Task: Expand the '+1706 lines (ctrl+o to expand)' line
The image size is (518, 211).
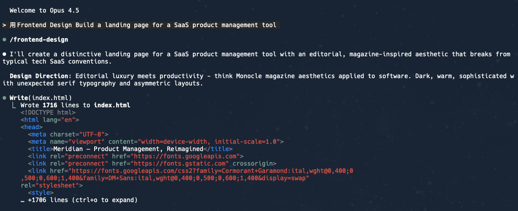Action: (x=79, y=200)
